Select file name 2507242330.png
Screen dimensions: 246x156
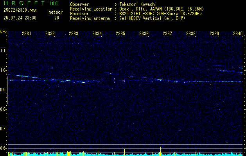[20, 11]
